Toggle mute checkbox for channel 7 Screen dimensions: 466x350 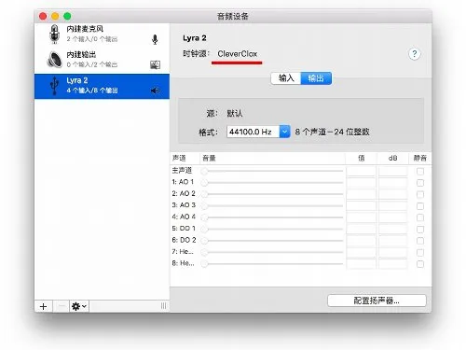420,252
